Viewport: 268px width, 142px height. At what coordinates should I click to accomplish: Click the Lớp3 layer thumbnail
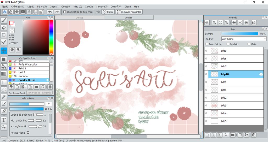[x=214, y=121]
